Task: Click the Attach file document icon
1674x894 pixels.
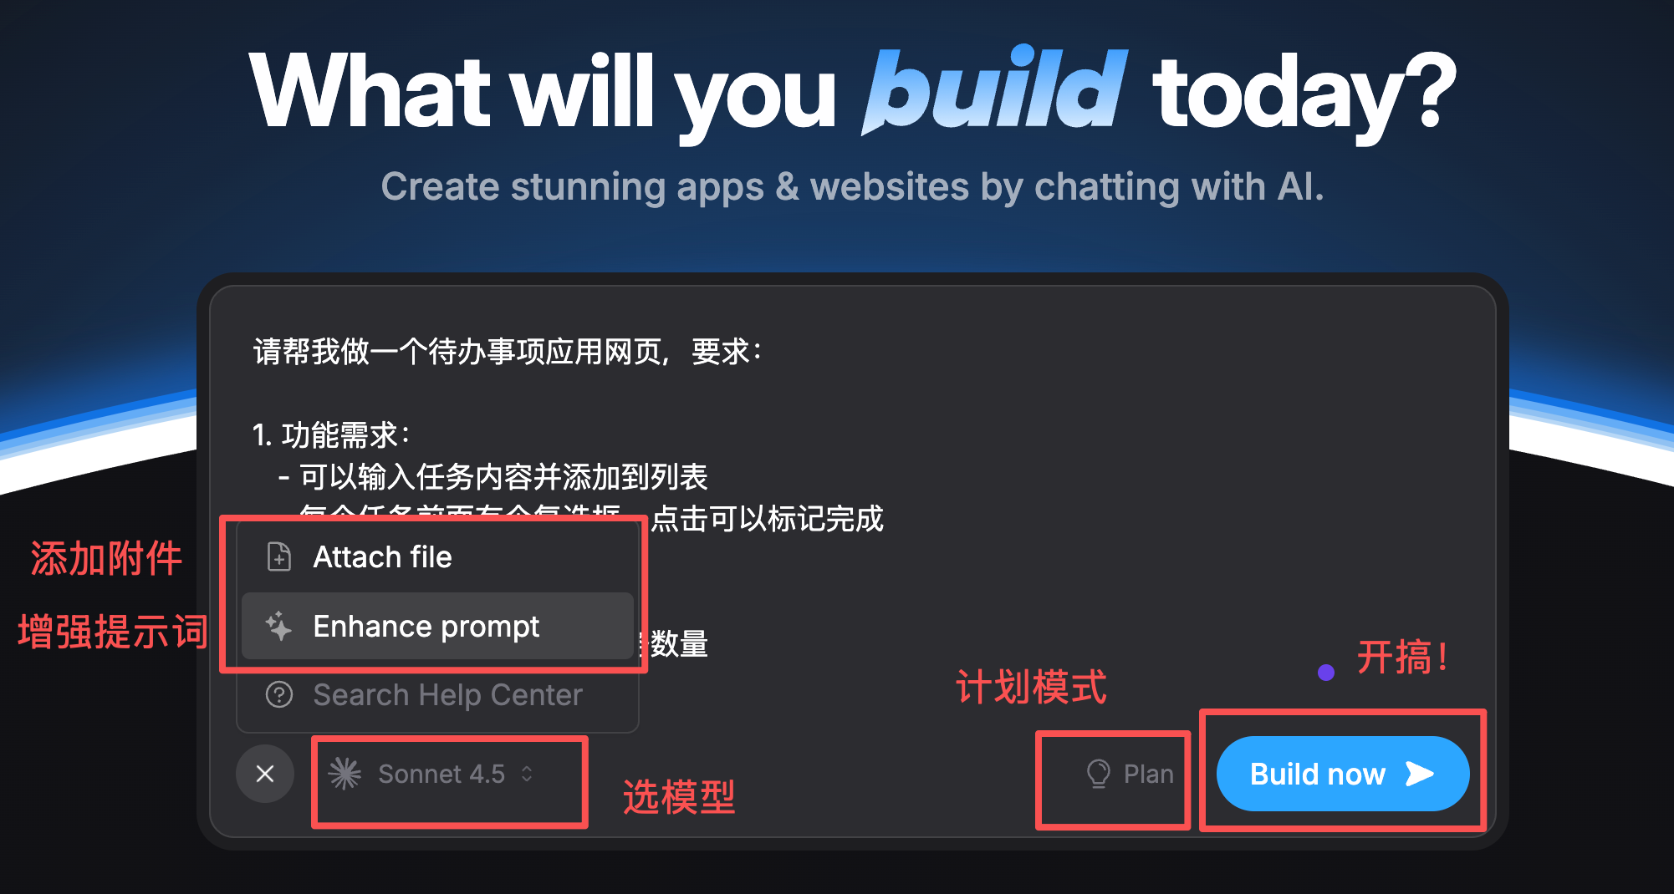Action: coord(278,556)
